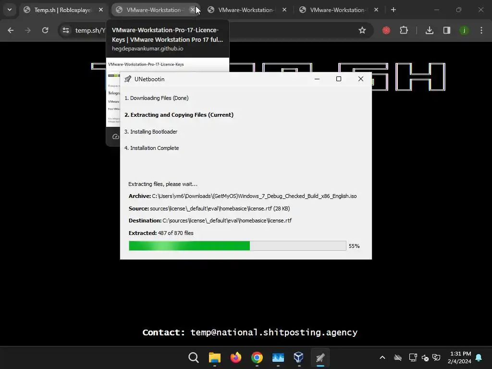The height and width of the screenshot is (369, 492).
Task: Open the 1:31 PM clock and calendar
Action: point(459,357)
